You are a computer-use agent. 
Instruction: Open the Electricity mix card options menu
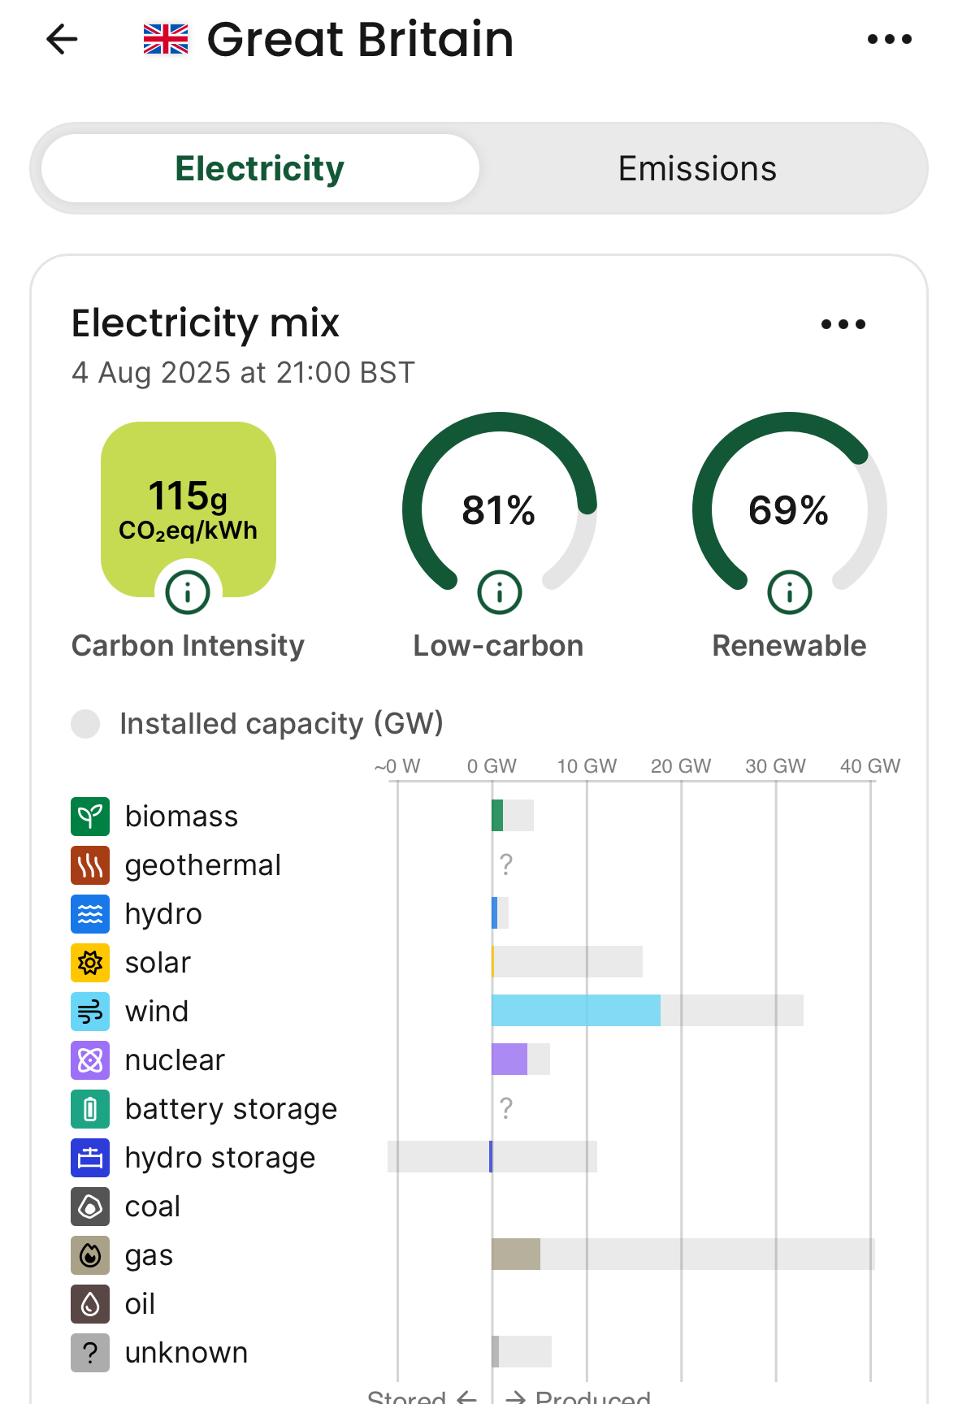843,324
